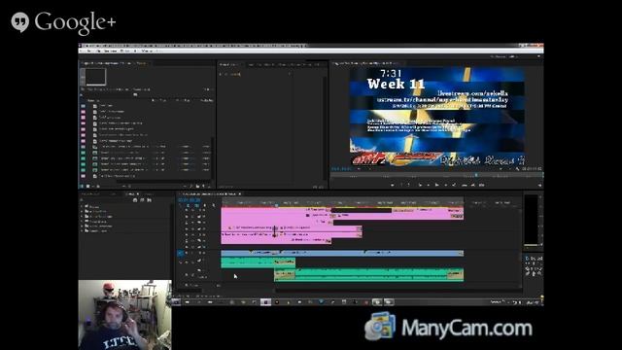The width and height of the screenshot is (622, 350).
Task: Step forward one frame in Program Monitor
Action: point(445,185)
